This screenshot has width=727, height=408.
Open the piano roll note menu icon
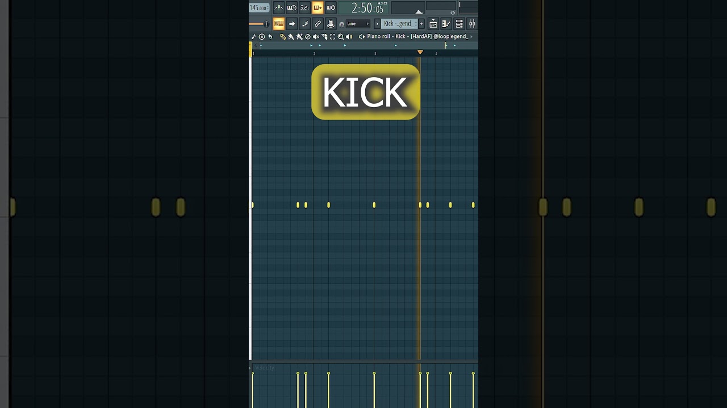coord(253,37)
